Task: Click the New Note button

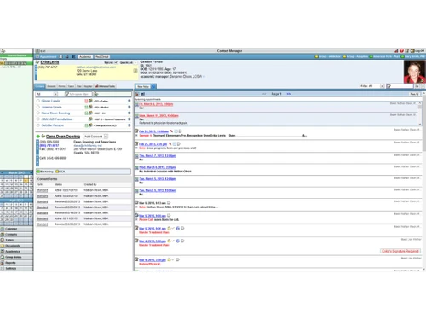Action: pyautogui.click(x=143, y=86)
